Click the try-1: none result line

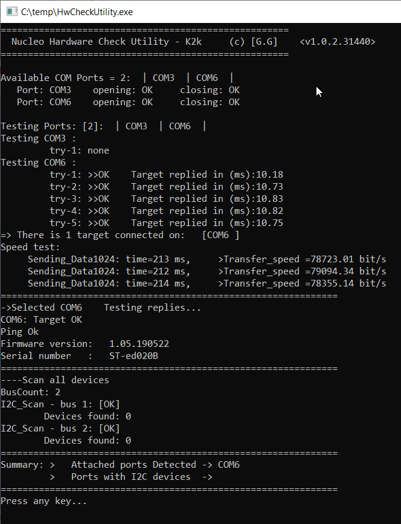tap(80, 150)
